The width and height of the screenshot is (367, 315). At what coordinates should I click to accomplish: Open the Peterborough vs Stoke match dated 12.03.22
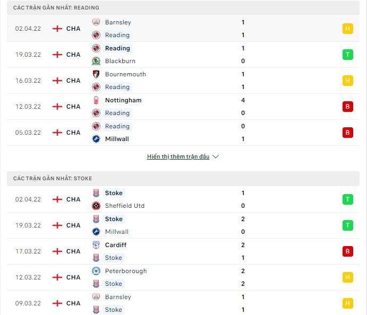click(x=183, y=277)
